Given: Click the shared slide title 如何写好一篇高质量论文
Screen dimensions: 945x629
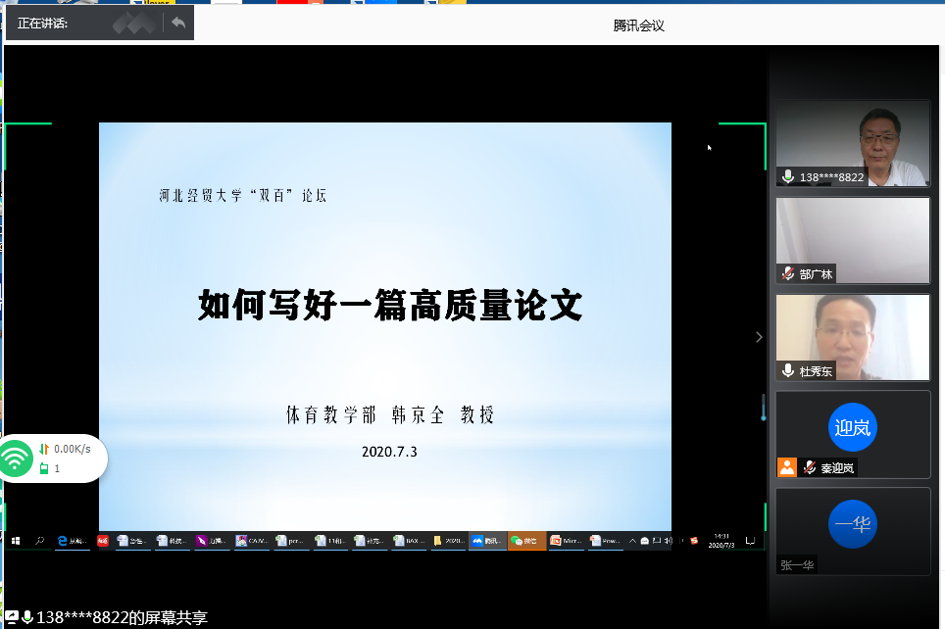Looking at the screenshot, I should pyautogui.click(x=390, y=306).
